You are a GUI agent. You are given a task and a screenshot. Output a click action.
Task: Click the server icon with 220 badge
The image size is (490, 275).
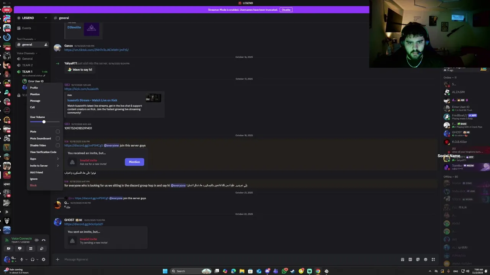click(7, 28)
